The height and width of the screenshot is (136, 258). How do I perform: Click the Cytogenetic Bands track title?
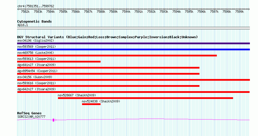point(34,21)
